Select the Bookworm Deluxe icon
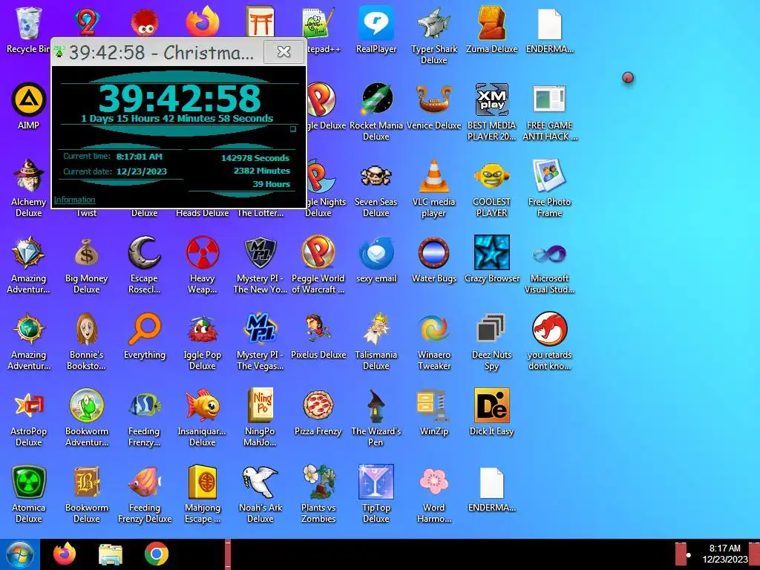 coord(86,482)
